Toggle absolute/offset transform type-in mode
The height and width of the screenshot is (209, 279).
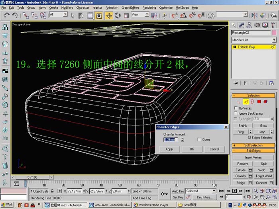tap(60, 191)
